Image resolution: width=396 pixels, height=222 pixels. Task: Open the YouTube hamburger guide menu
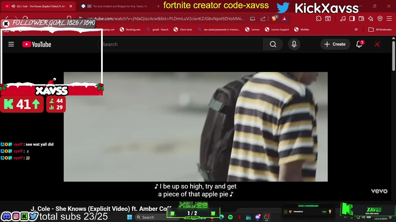pos(11,44)
